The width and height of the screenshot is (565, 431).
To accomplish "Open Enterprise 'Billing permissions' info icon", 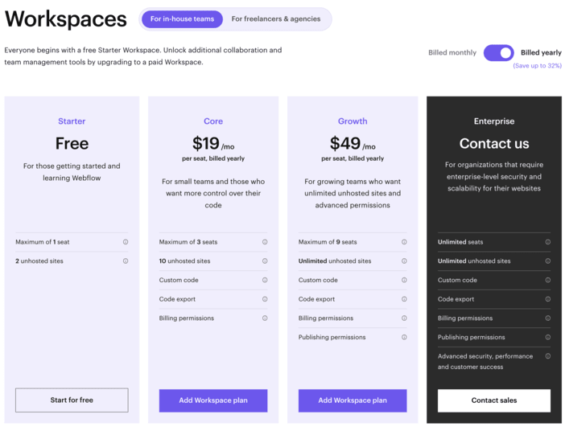I will (548, 318).
